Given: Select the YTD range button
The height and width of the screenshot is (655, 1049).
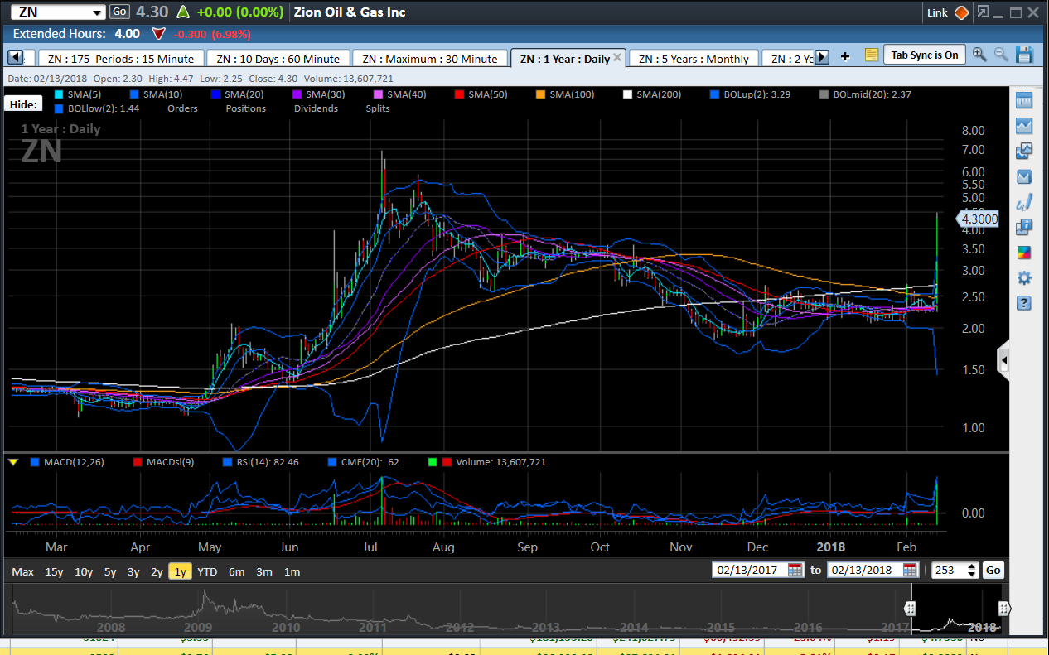Looking at the screenshot, I should (x=206, y=571).
